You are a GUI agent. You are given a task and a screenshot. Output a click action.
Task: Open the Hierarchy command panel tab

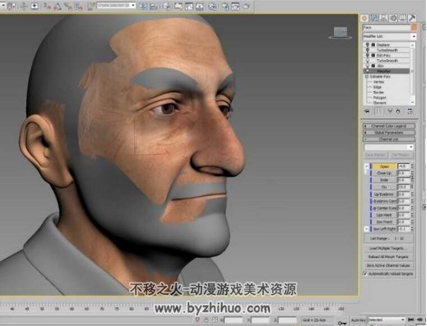click(x=383, y=19)
